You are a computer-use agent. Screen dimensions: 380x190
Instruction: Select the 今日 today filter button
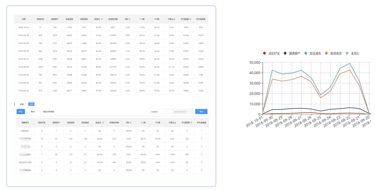[x=21, y=111]
